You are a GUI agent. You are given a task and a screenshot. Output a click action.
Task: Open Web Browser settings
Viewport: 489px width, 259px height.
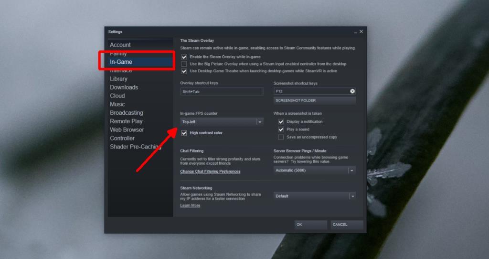127,129
